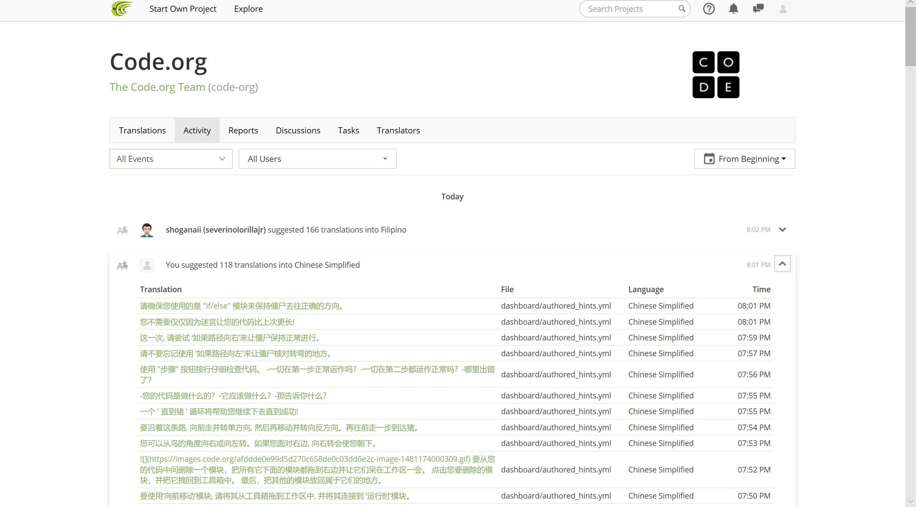Open the Explore menu item
The height and width of the screenshot is (507, 920).
click(x=248, y=9)
